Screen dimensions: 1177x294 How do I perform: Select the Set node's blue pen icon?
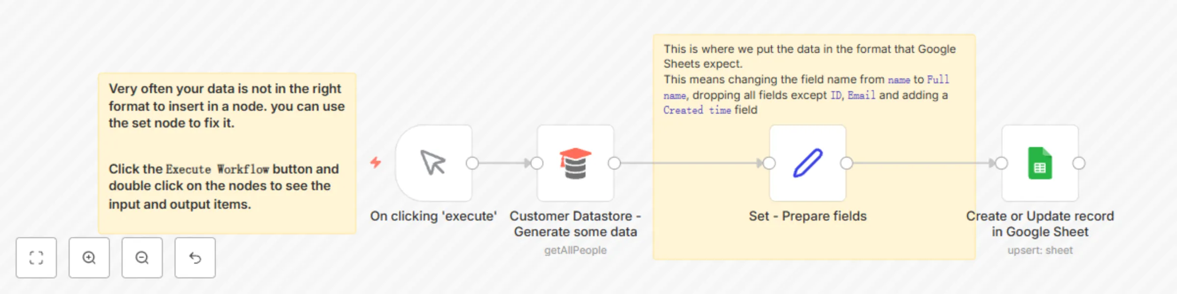807,163
